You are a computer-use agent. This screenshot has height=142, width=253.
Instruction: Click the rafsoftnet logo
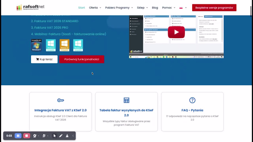(x=30, y=7)
